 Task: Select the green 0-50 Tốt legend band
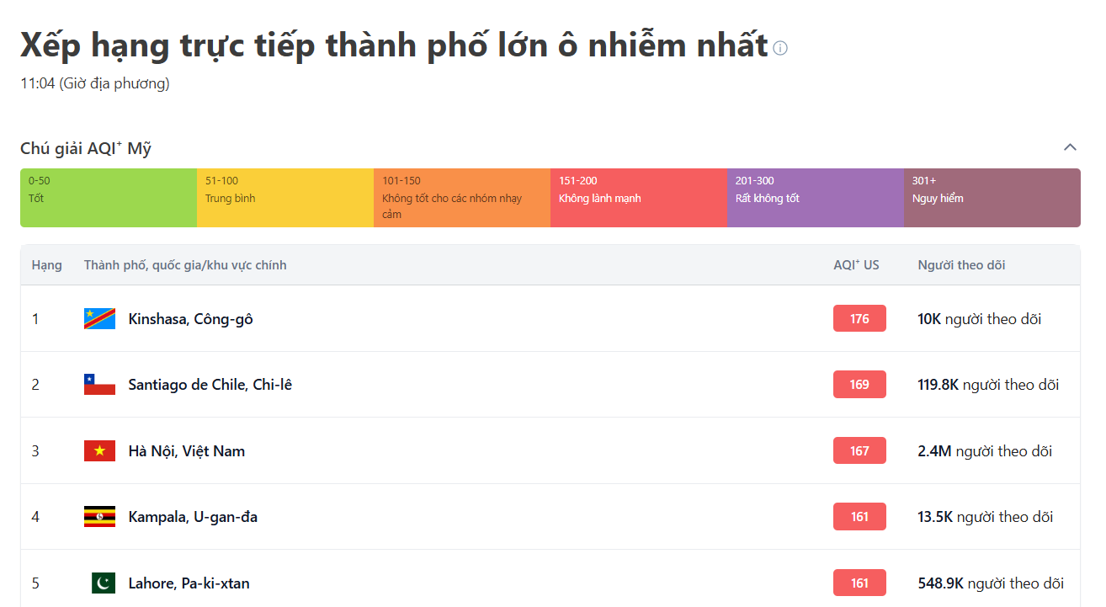109,197
